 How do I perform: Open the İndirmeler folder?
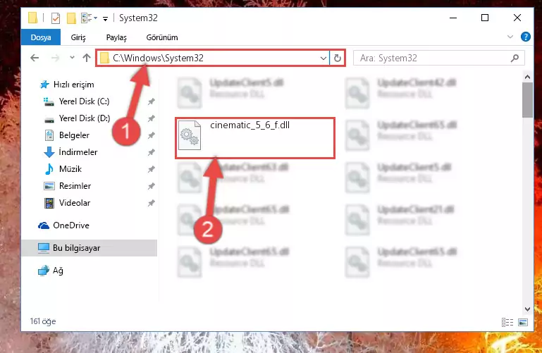78,152
